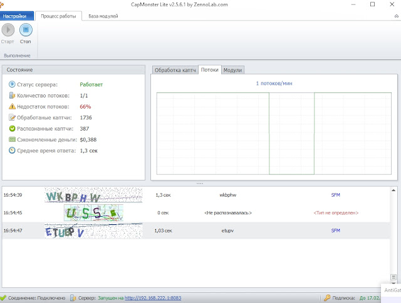This screenshot has width=401, height=303.
Task: Click the 1736 processed captchas value
Action: click(x=86, y=117)
